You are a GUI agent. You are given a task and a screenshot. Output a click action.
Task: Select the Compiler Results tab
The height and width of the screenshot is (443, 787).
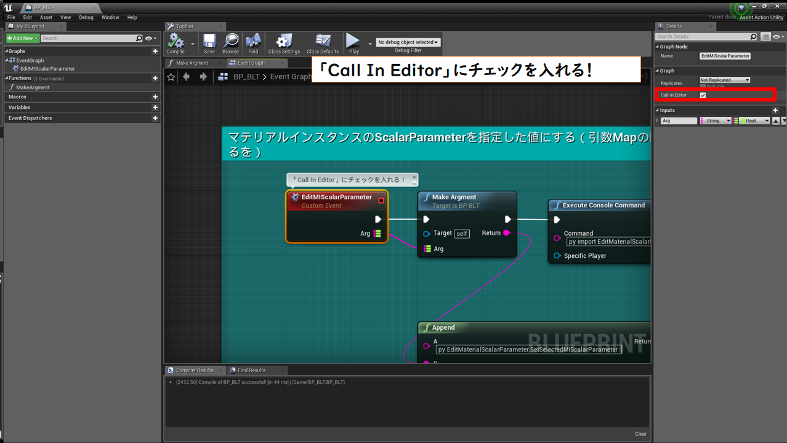pos(195,370)
